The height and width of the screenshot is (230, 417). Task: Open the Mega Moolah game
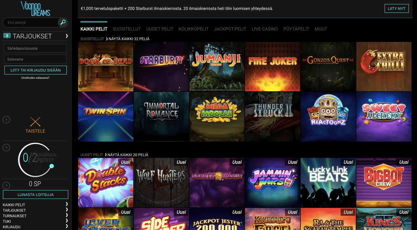click(x=217, y=117)
